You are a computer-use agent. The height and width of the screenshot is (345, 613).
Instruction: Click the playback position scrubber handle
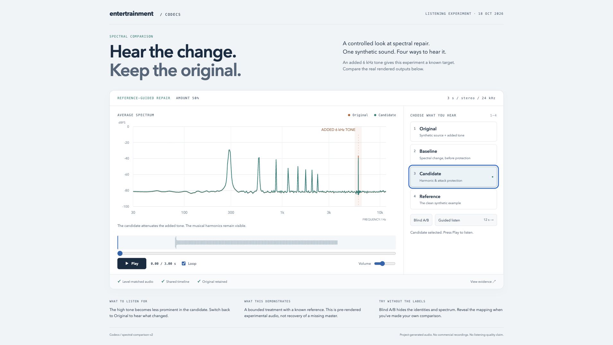(120, 253)
